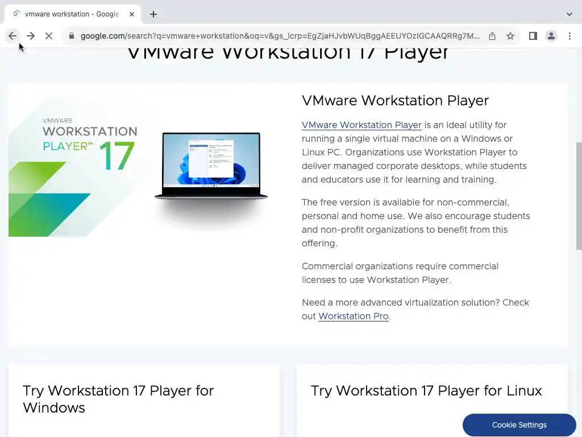Click the page vertical scrollbar thumb
The height and width of the screenshot is (437, 582).
pyautogui.click(x=579, y=196)
